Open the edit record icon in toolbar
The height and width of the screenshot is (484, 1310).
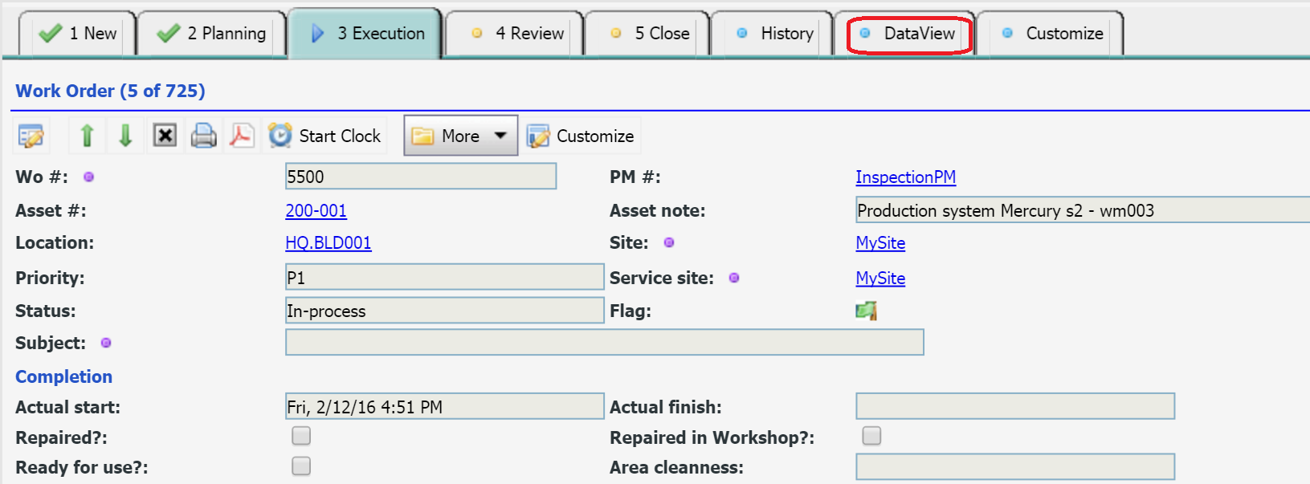pos(31,136)
